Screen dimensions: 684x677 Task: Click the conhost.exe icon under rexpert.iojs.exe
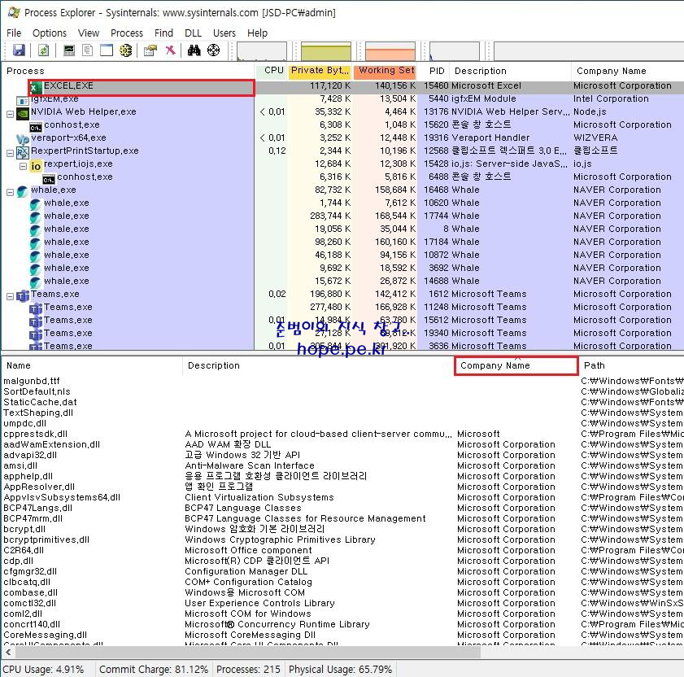pos(49,179)
